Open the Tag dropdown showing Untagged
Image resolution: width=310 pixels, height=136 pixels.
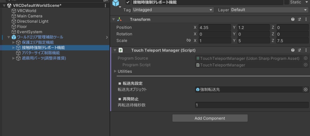173,10
